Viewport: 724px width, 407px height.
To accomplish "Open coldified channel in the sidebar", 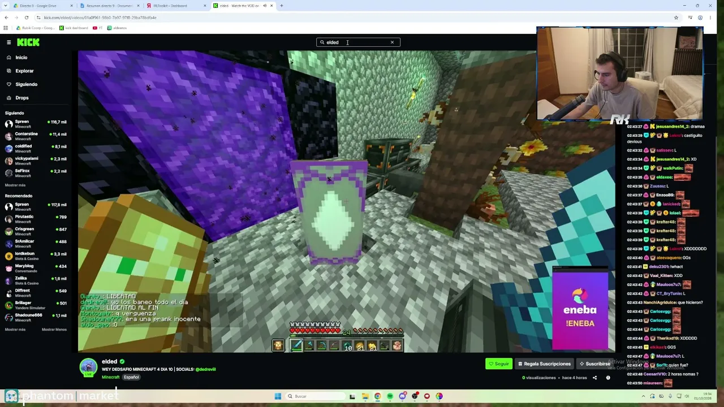I will [35, 148].
